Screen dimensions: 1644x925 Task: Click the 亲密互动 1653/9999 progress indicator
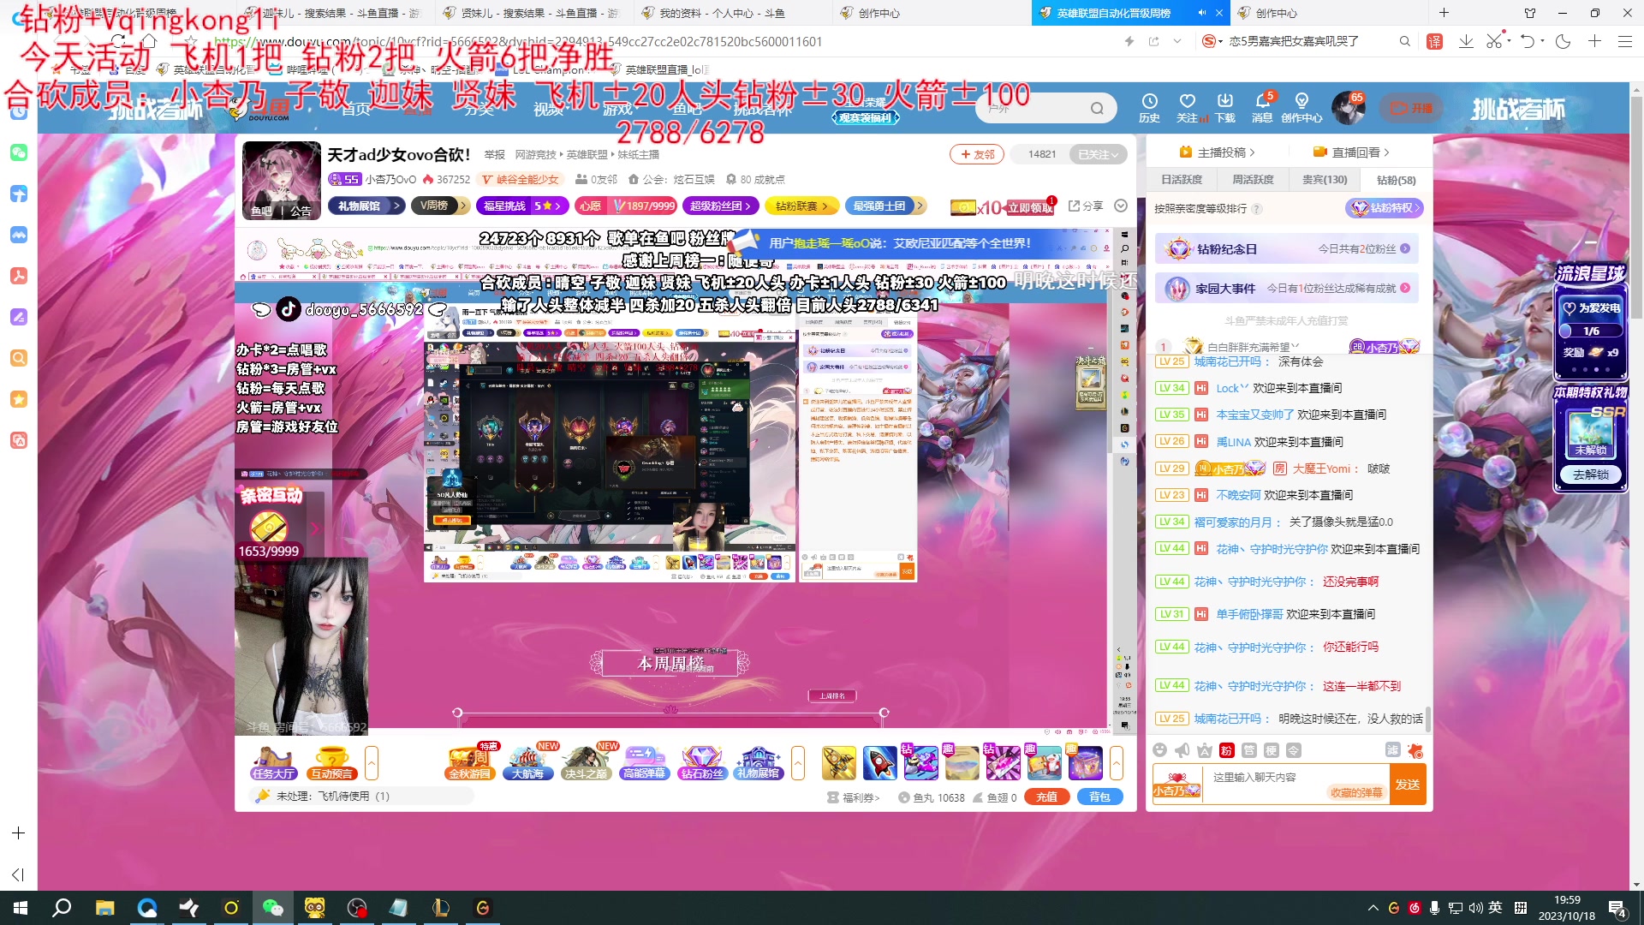[x=269, y=552]
